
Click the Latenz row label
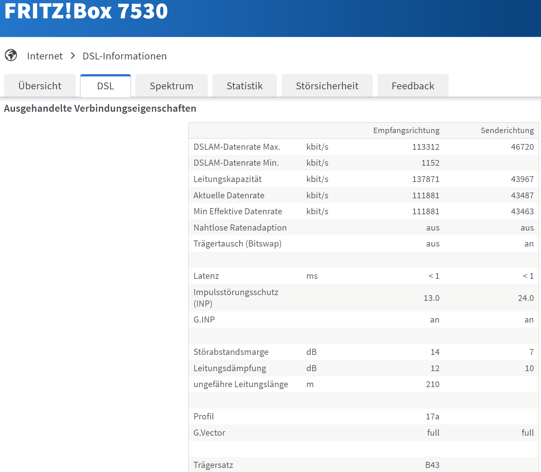206,276
